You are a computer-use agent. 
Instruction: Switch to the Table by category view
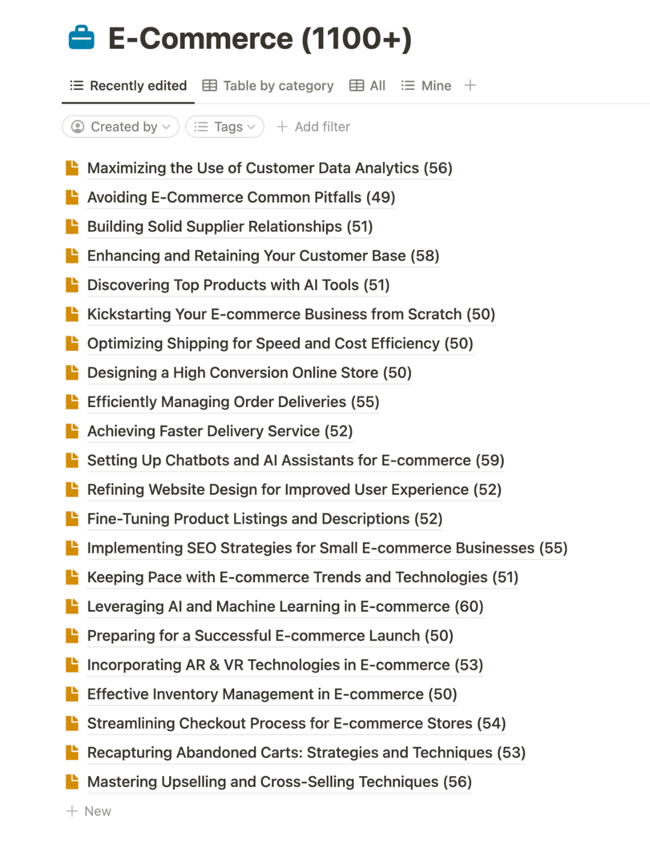[x=268, y=86]
